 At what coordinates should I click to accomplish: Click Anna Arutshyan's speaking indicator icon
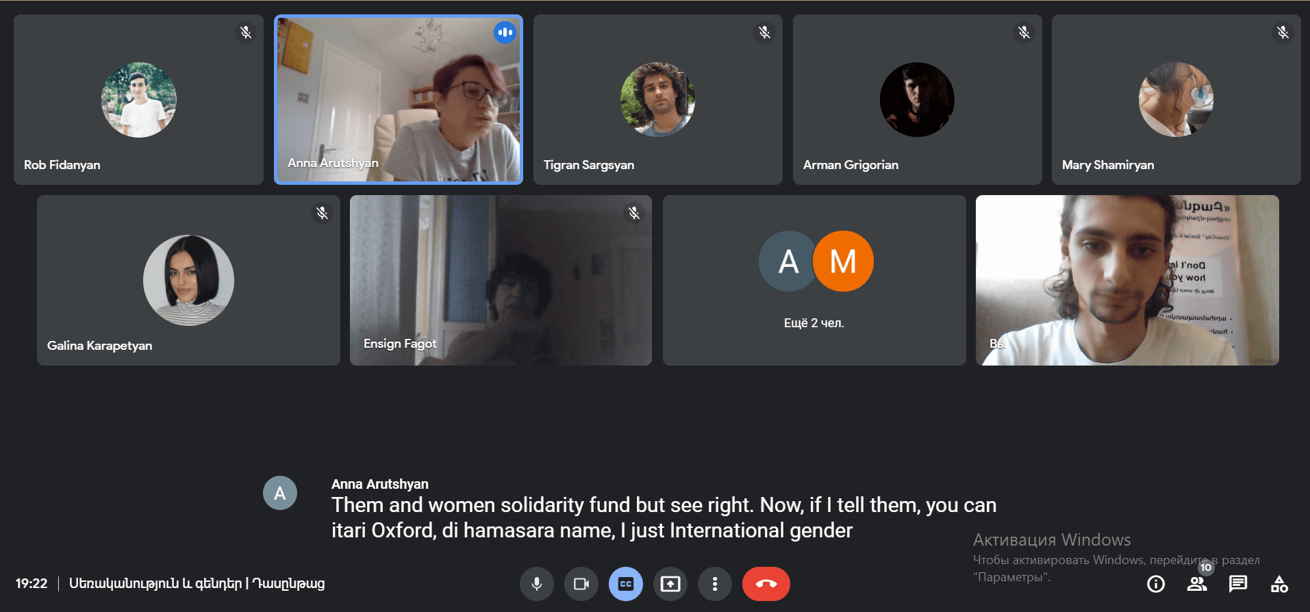point(505,32)
